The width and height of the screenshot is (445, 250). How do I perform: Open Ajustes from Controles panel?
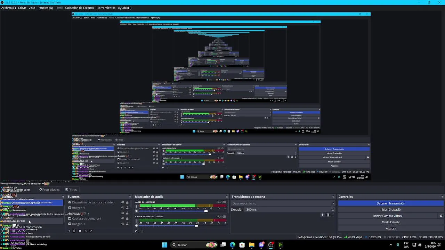click(391, 228)
